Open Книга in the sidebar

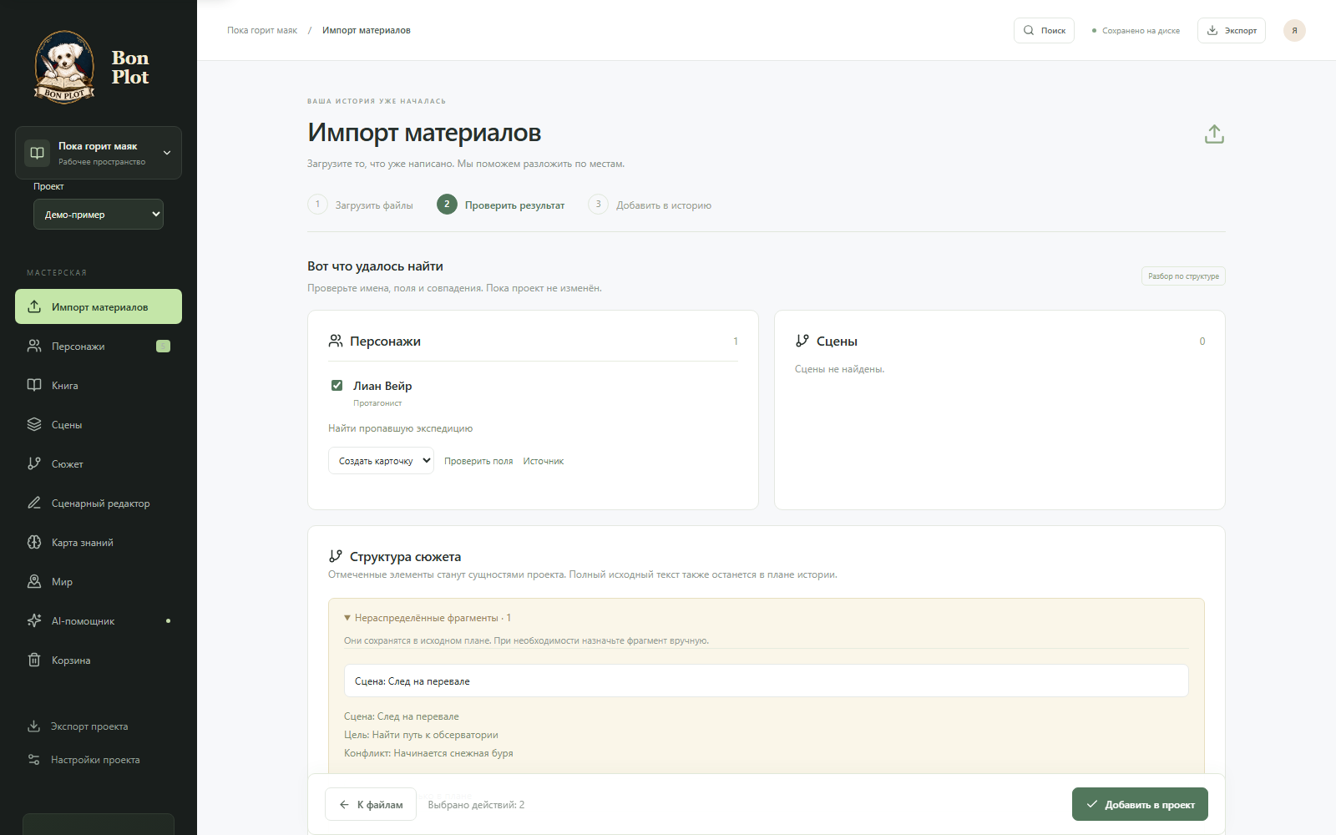point(99,385)
